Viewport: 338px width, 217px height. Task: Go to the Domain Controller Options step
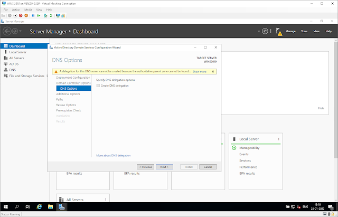click(x=73, y=83)
